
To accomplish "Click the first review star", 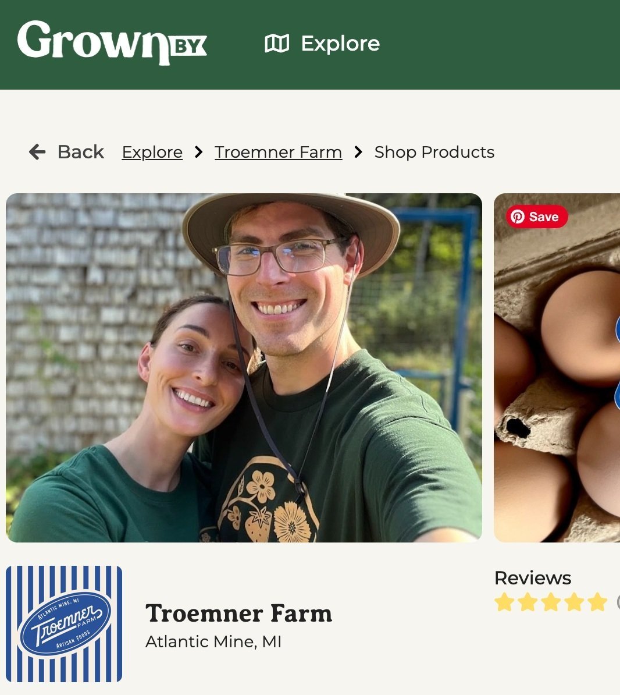I will click(504, 602).
